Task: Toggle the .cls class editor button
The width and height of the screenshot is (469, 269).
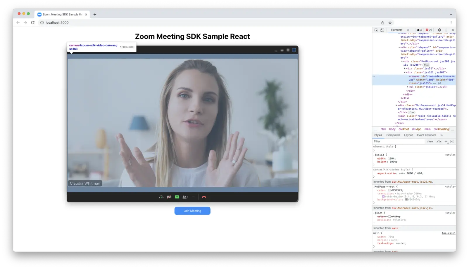Action: [439, 142]
